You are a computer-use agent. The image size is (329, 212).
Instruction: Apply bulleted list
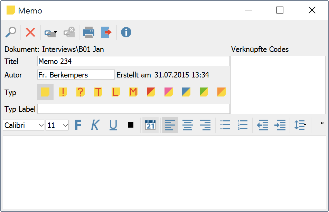click(225, 125)
